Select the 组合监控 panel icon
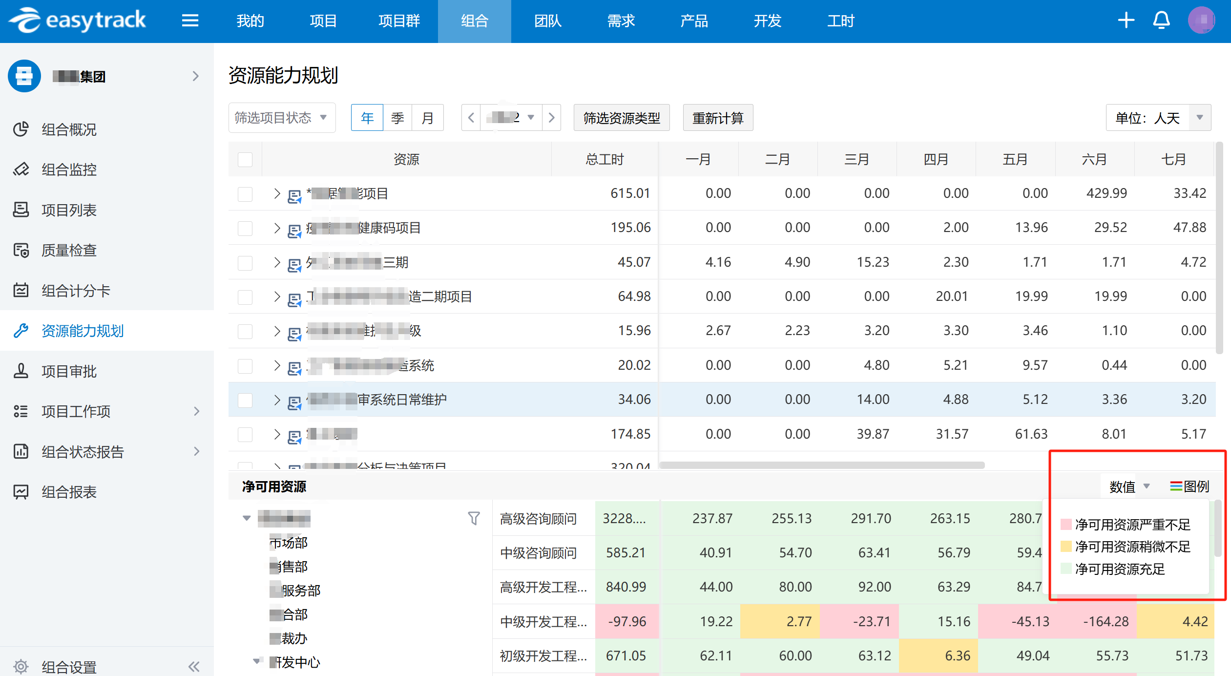 pos(21,169)
